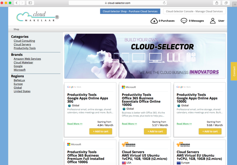
Task: Click the globe icon on Google Apps 30G card
Action: click(70, 105)
